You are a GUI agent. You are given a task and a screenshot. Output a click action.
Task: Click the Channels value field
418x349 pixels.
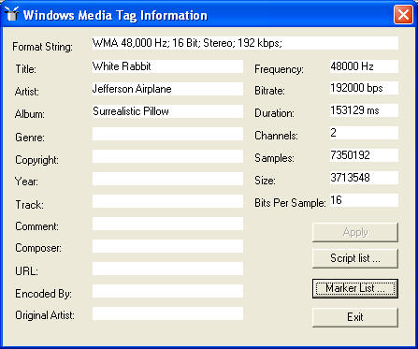[364, 133]
